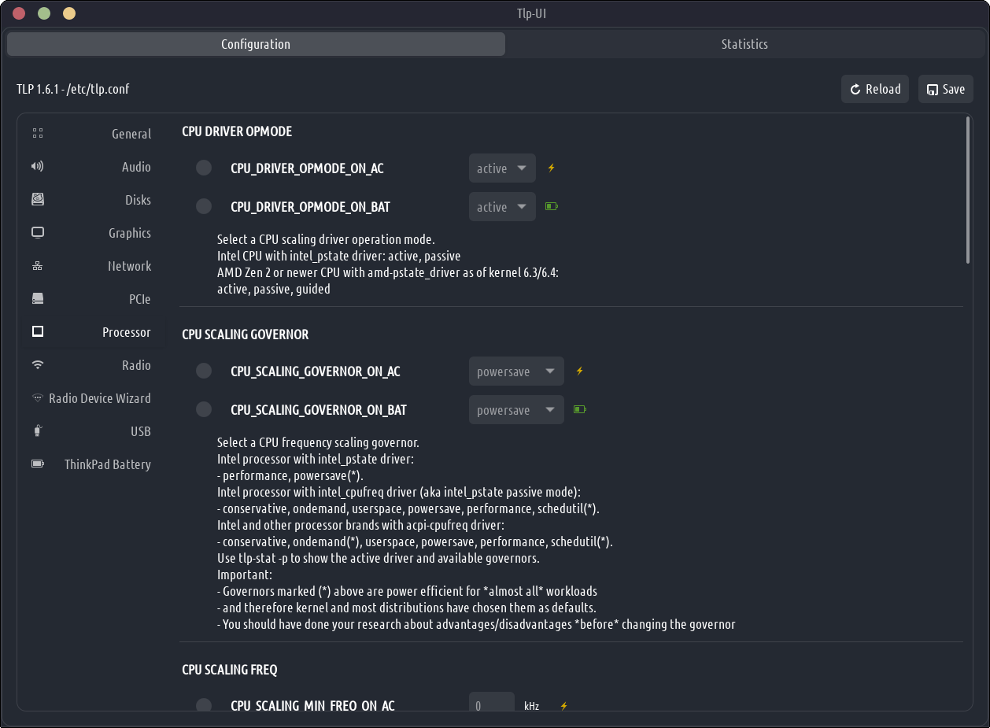Click the ThinkPad Battery icon
The height and width of the screenshot is (728, 990).
click(x=38, y=464)
